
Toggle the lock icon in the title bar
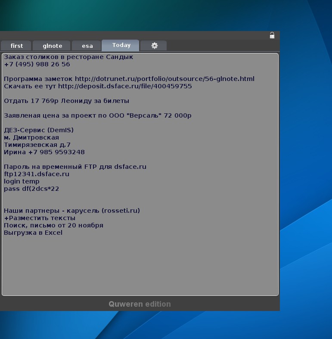[x=272, y=35]
